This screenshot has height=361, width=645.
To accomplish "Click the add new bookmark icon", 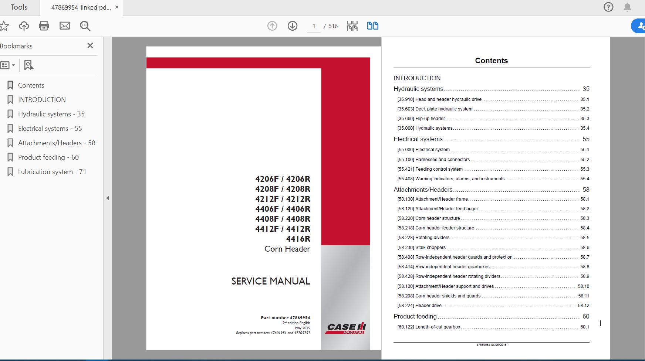I will (x=28, y=65).
